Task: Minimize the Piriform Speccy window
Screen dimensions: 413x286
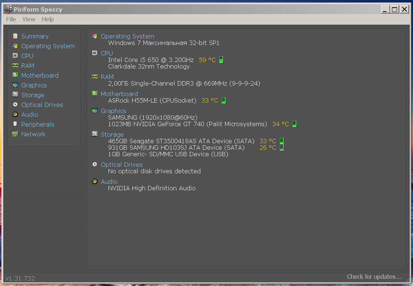Action: [385, 9]
